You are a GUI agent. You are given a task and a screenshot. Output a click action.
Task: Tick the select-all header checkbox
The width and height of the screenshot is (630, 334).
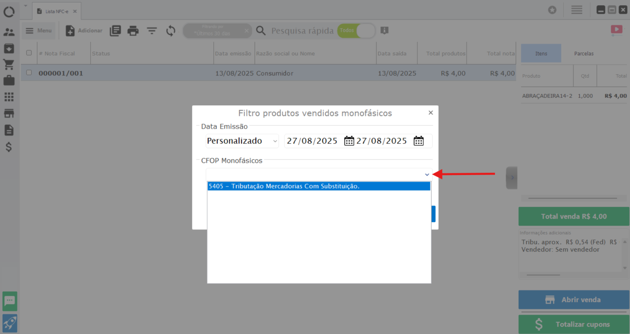point(29,53)
